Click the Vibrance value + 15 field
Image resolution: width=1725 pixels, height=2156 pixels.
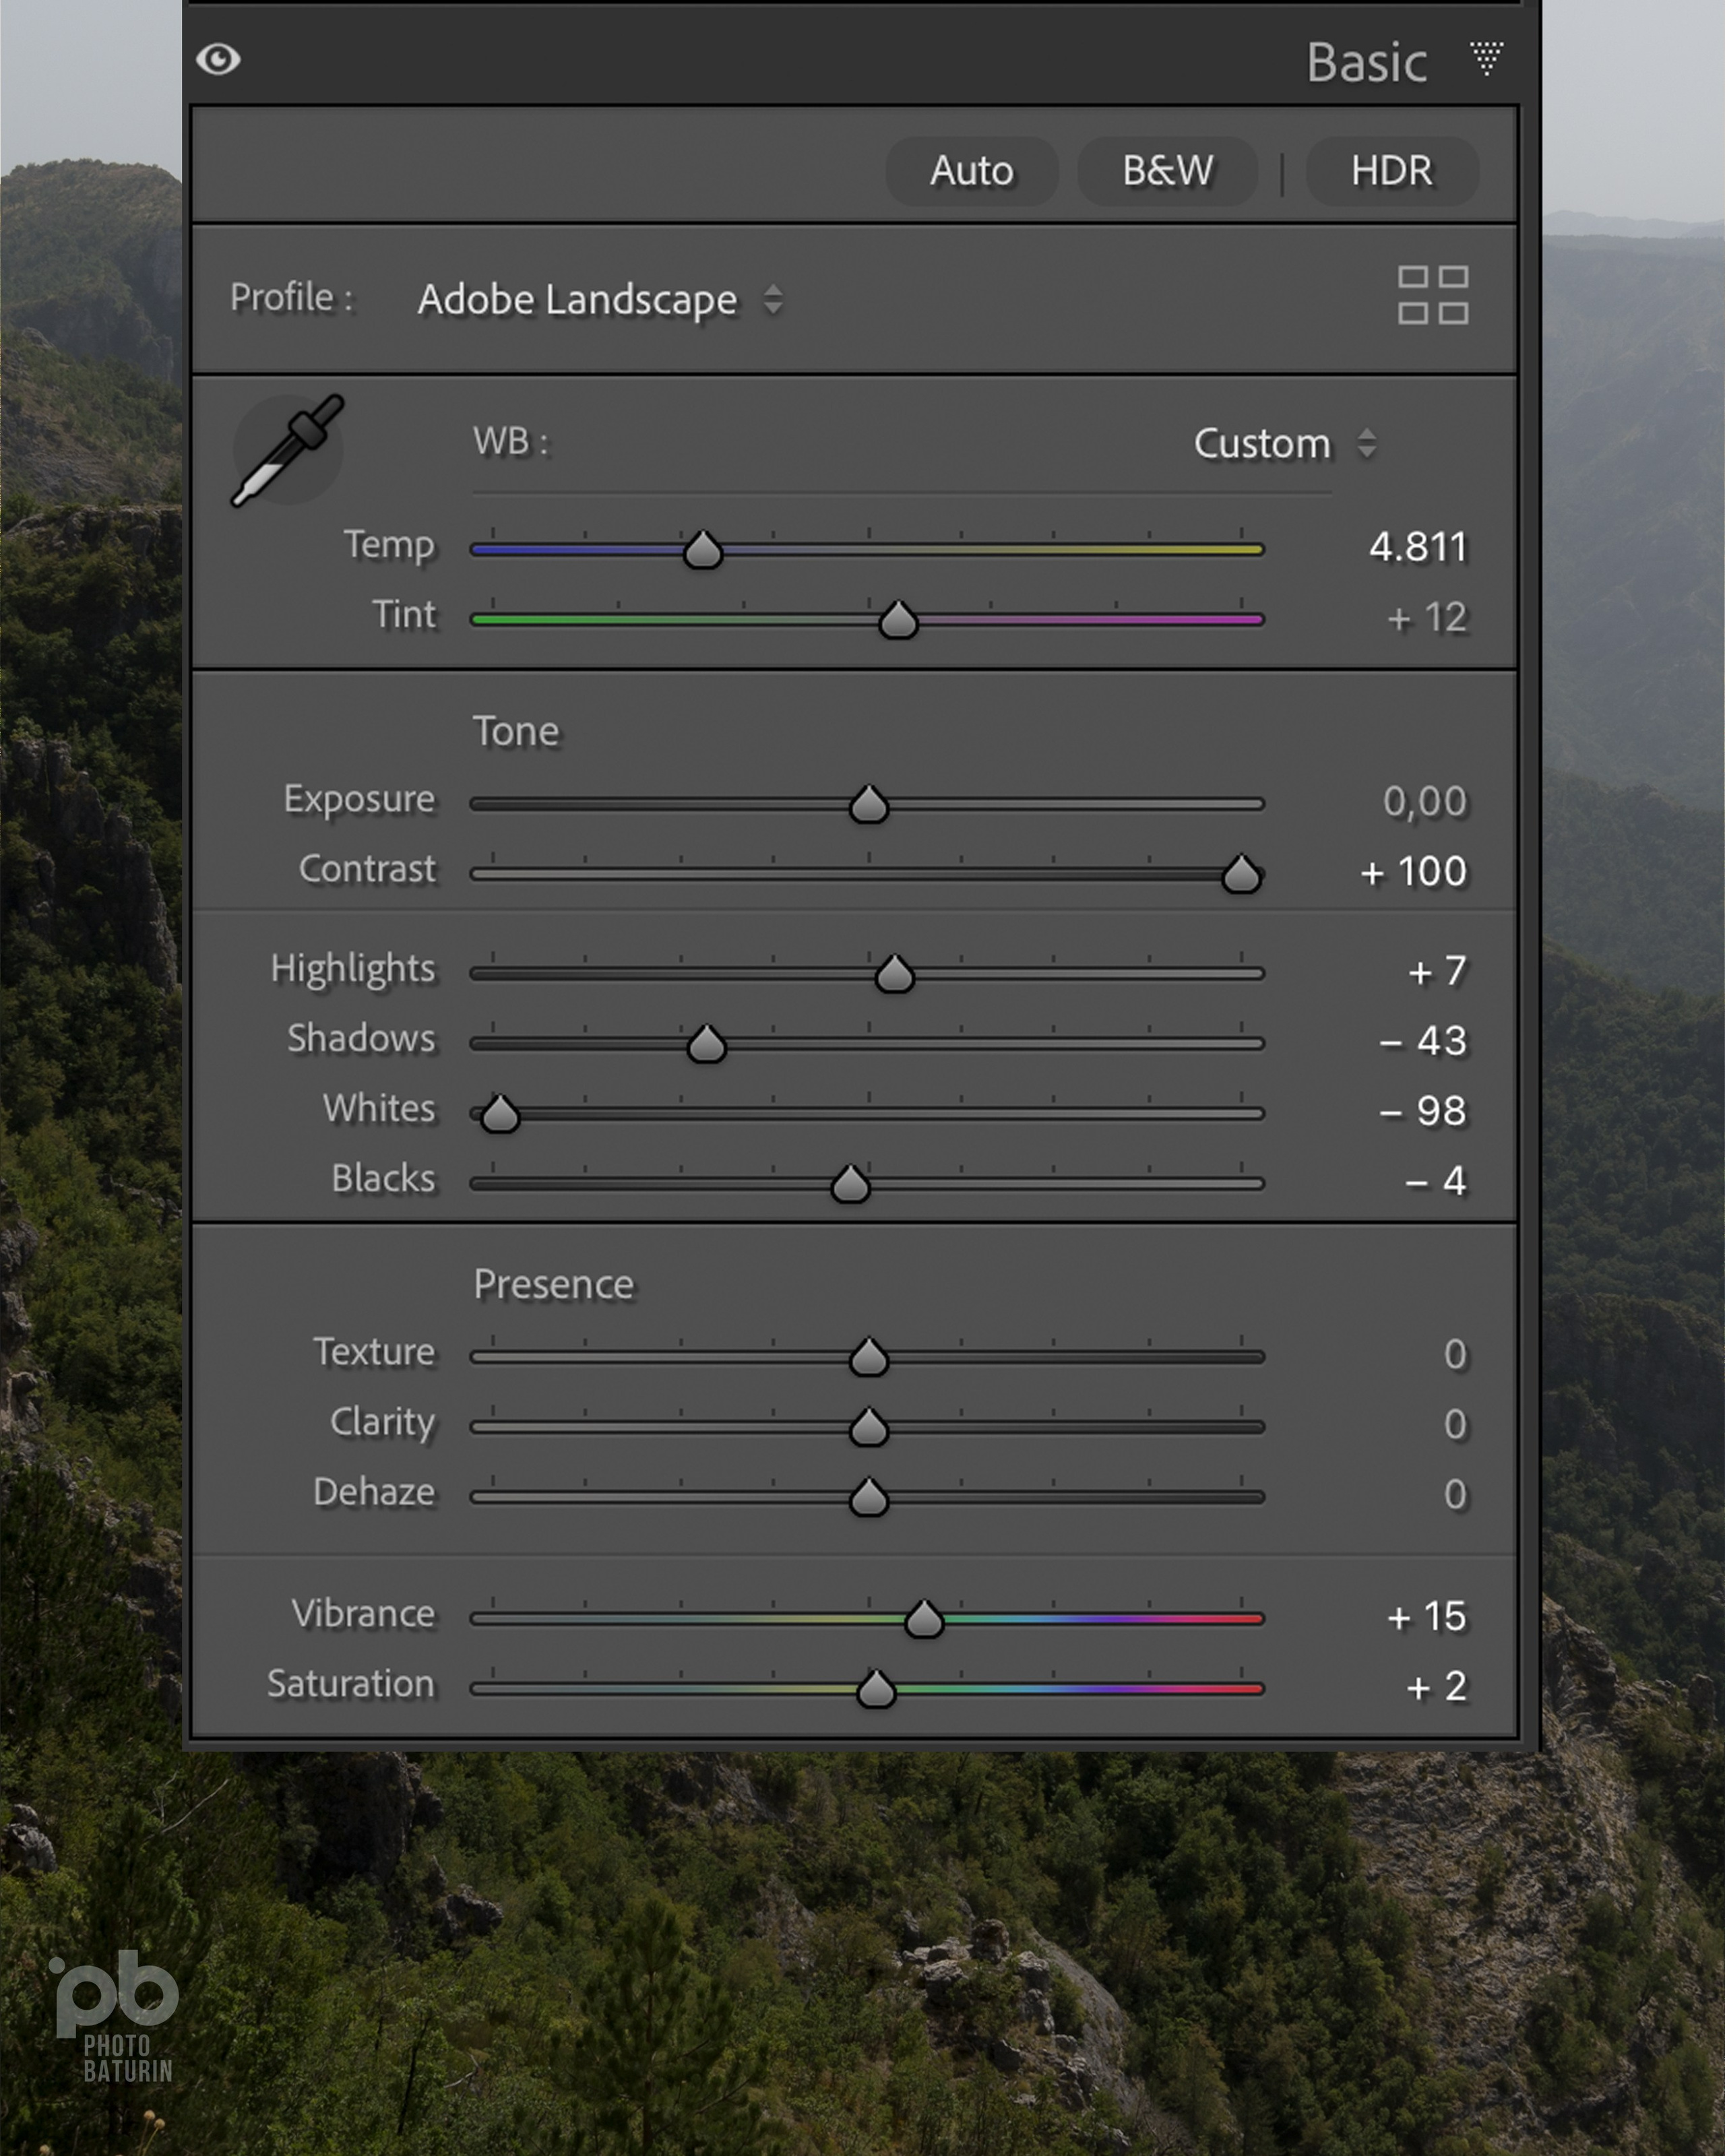[x=1427, y=1617]
